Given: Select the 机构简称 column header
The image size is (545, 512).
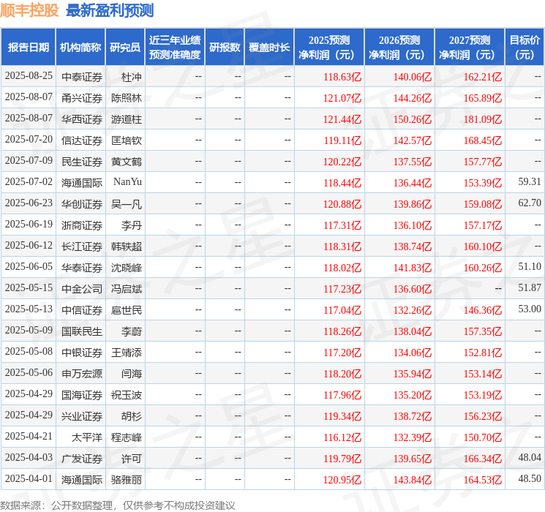Looking at the screenshot, I should 80,47.
